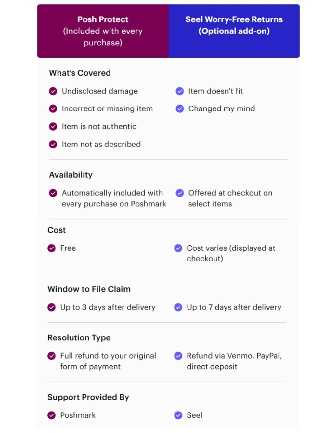
Task: Click the blue checkmark beside Offered at checkout
Action: (x=180, y=193)
